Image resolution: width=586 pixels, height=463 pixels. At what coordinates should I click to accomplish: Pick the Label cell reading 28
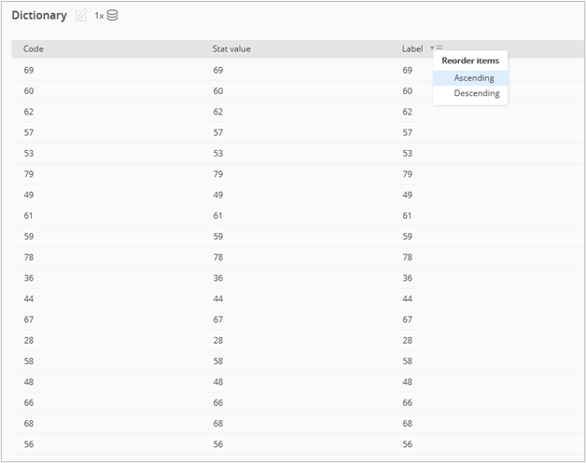[x=408, y=340]
